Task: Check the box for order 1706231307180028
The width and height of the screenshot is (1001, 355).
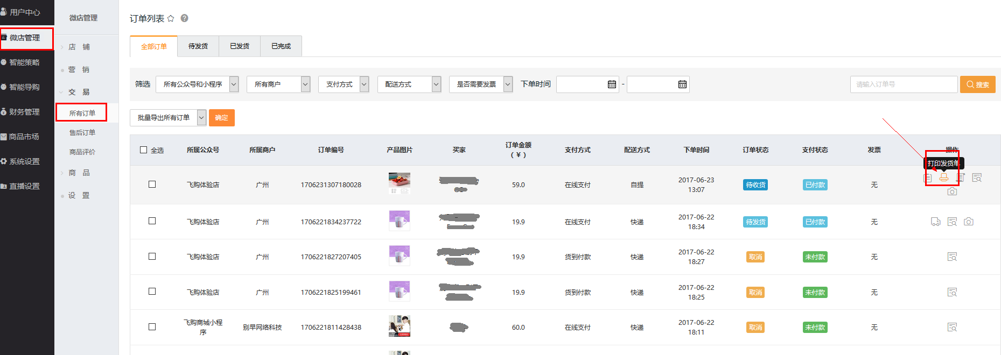Action: [152, 184]
